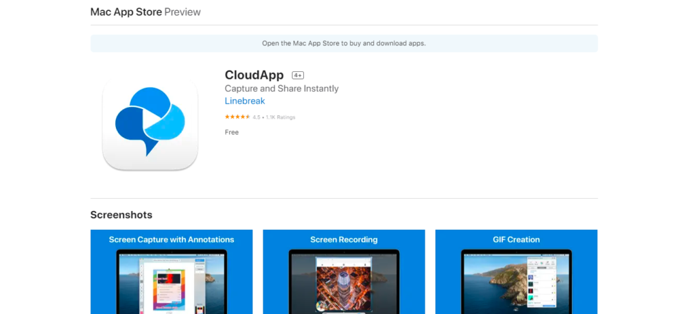Click the CloudApp blue cloud app icon
The height and width of the screenshot is (314, 686).
(x=150, y=122)
